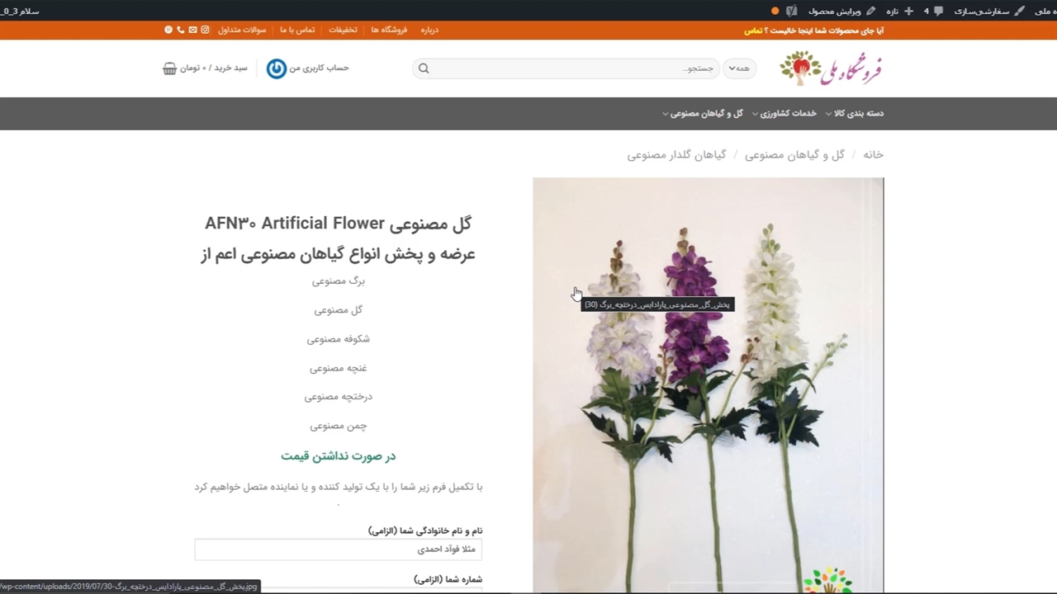Click the email envelope icon
Image resolution: width=1057 pixels, height=594 pixels.
tap(192, 30)
